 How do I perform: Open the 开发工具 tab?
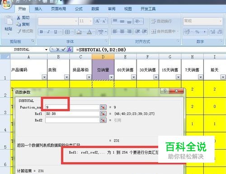coord(148,9)
